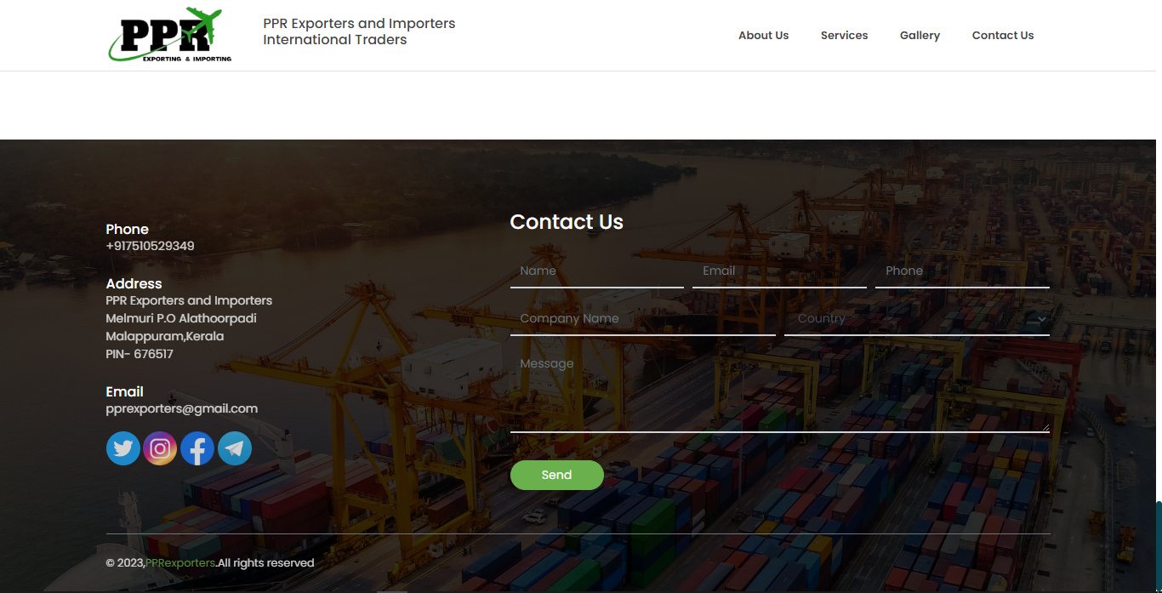Click the Phone input field in form
The width and height of the screenshot is (1162, 593).
(962, 271)
